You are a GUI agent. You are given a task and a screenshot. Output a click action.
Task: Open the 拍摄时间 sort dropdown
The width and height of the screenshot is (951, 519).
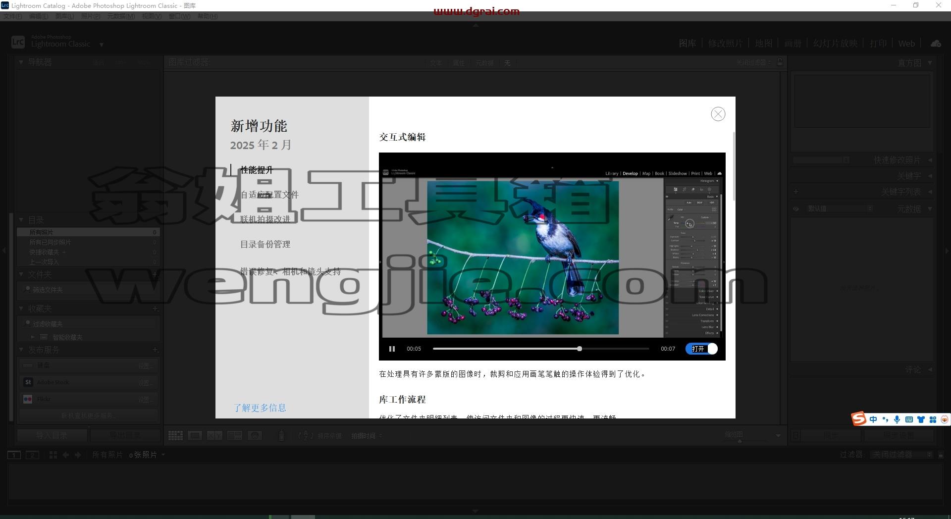click(367, 436)
